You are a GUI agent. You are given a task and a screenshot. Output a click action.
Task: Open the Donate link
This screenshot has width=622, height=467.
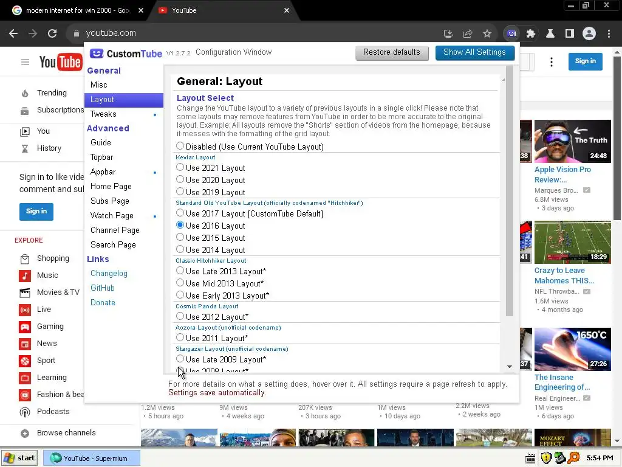click(x=103, y=303)
